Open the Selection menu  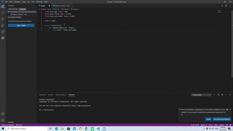point(17,2)
